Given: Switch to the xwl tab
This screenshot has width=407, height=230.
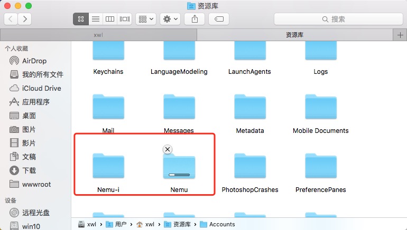Looking at the screenshot, I should pos(98,35).
